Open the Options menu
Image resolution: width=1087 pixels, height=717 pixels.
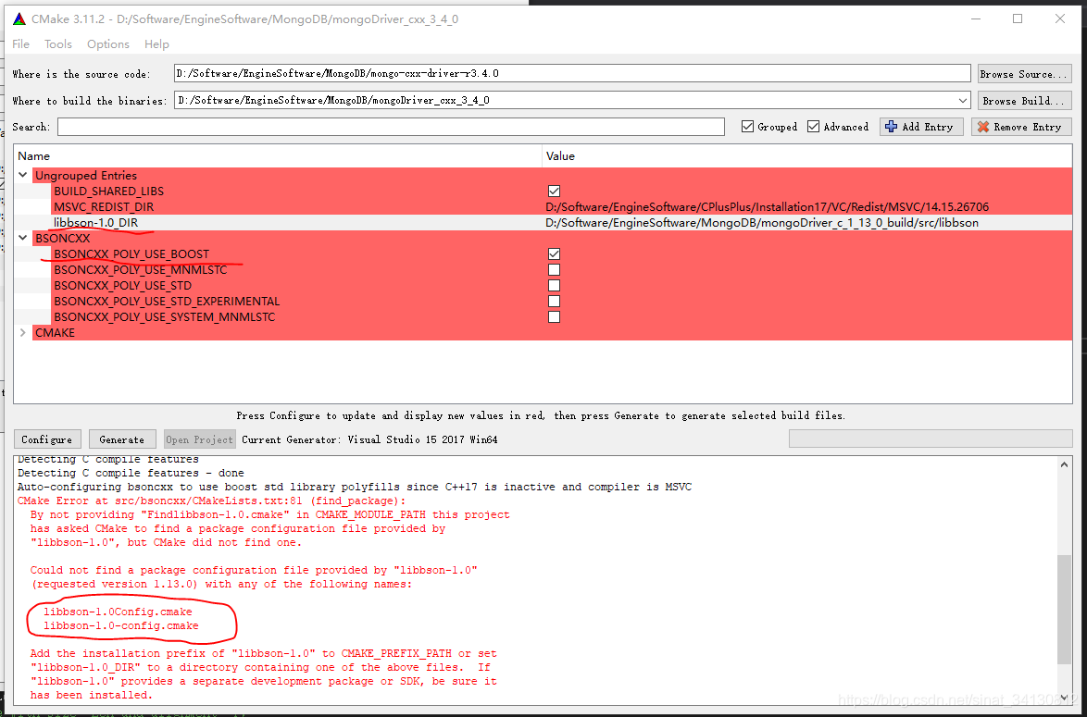click(x=108, y=43)
